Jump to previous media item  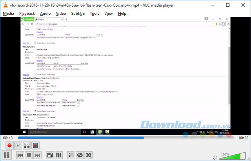point(20,155)
